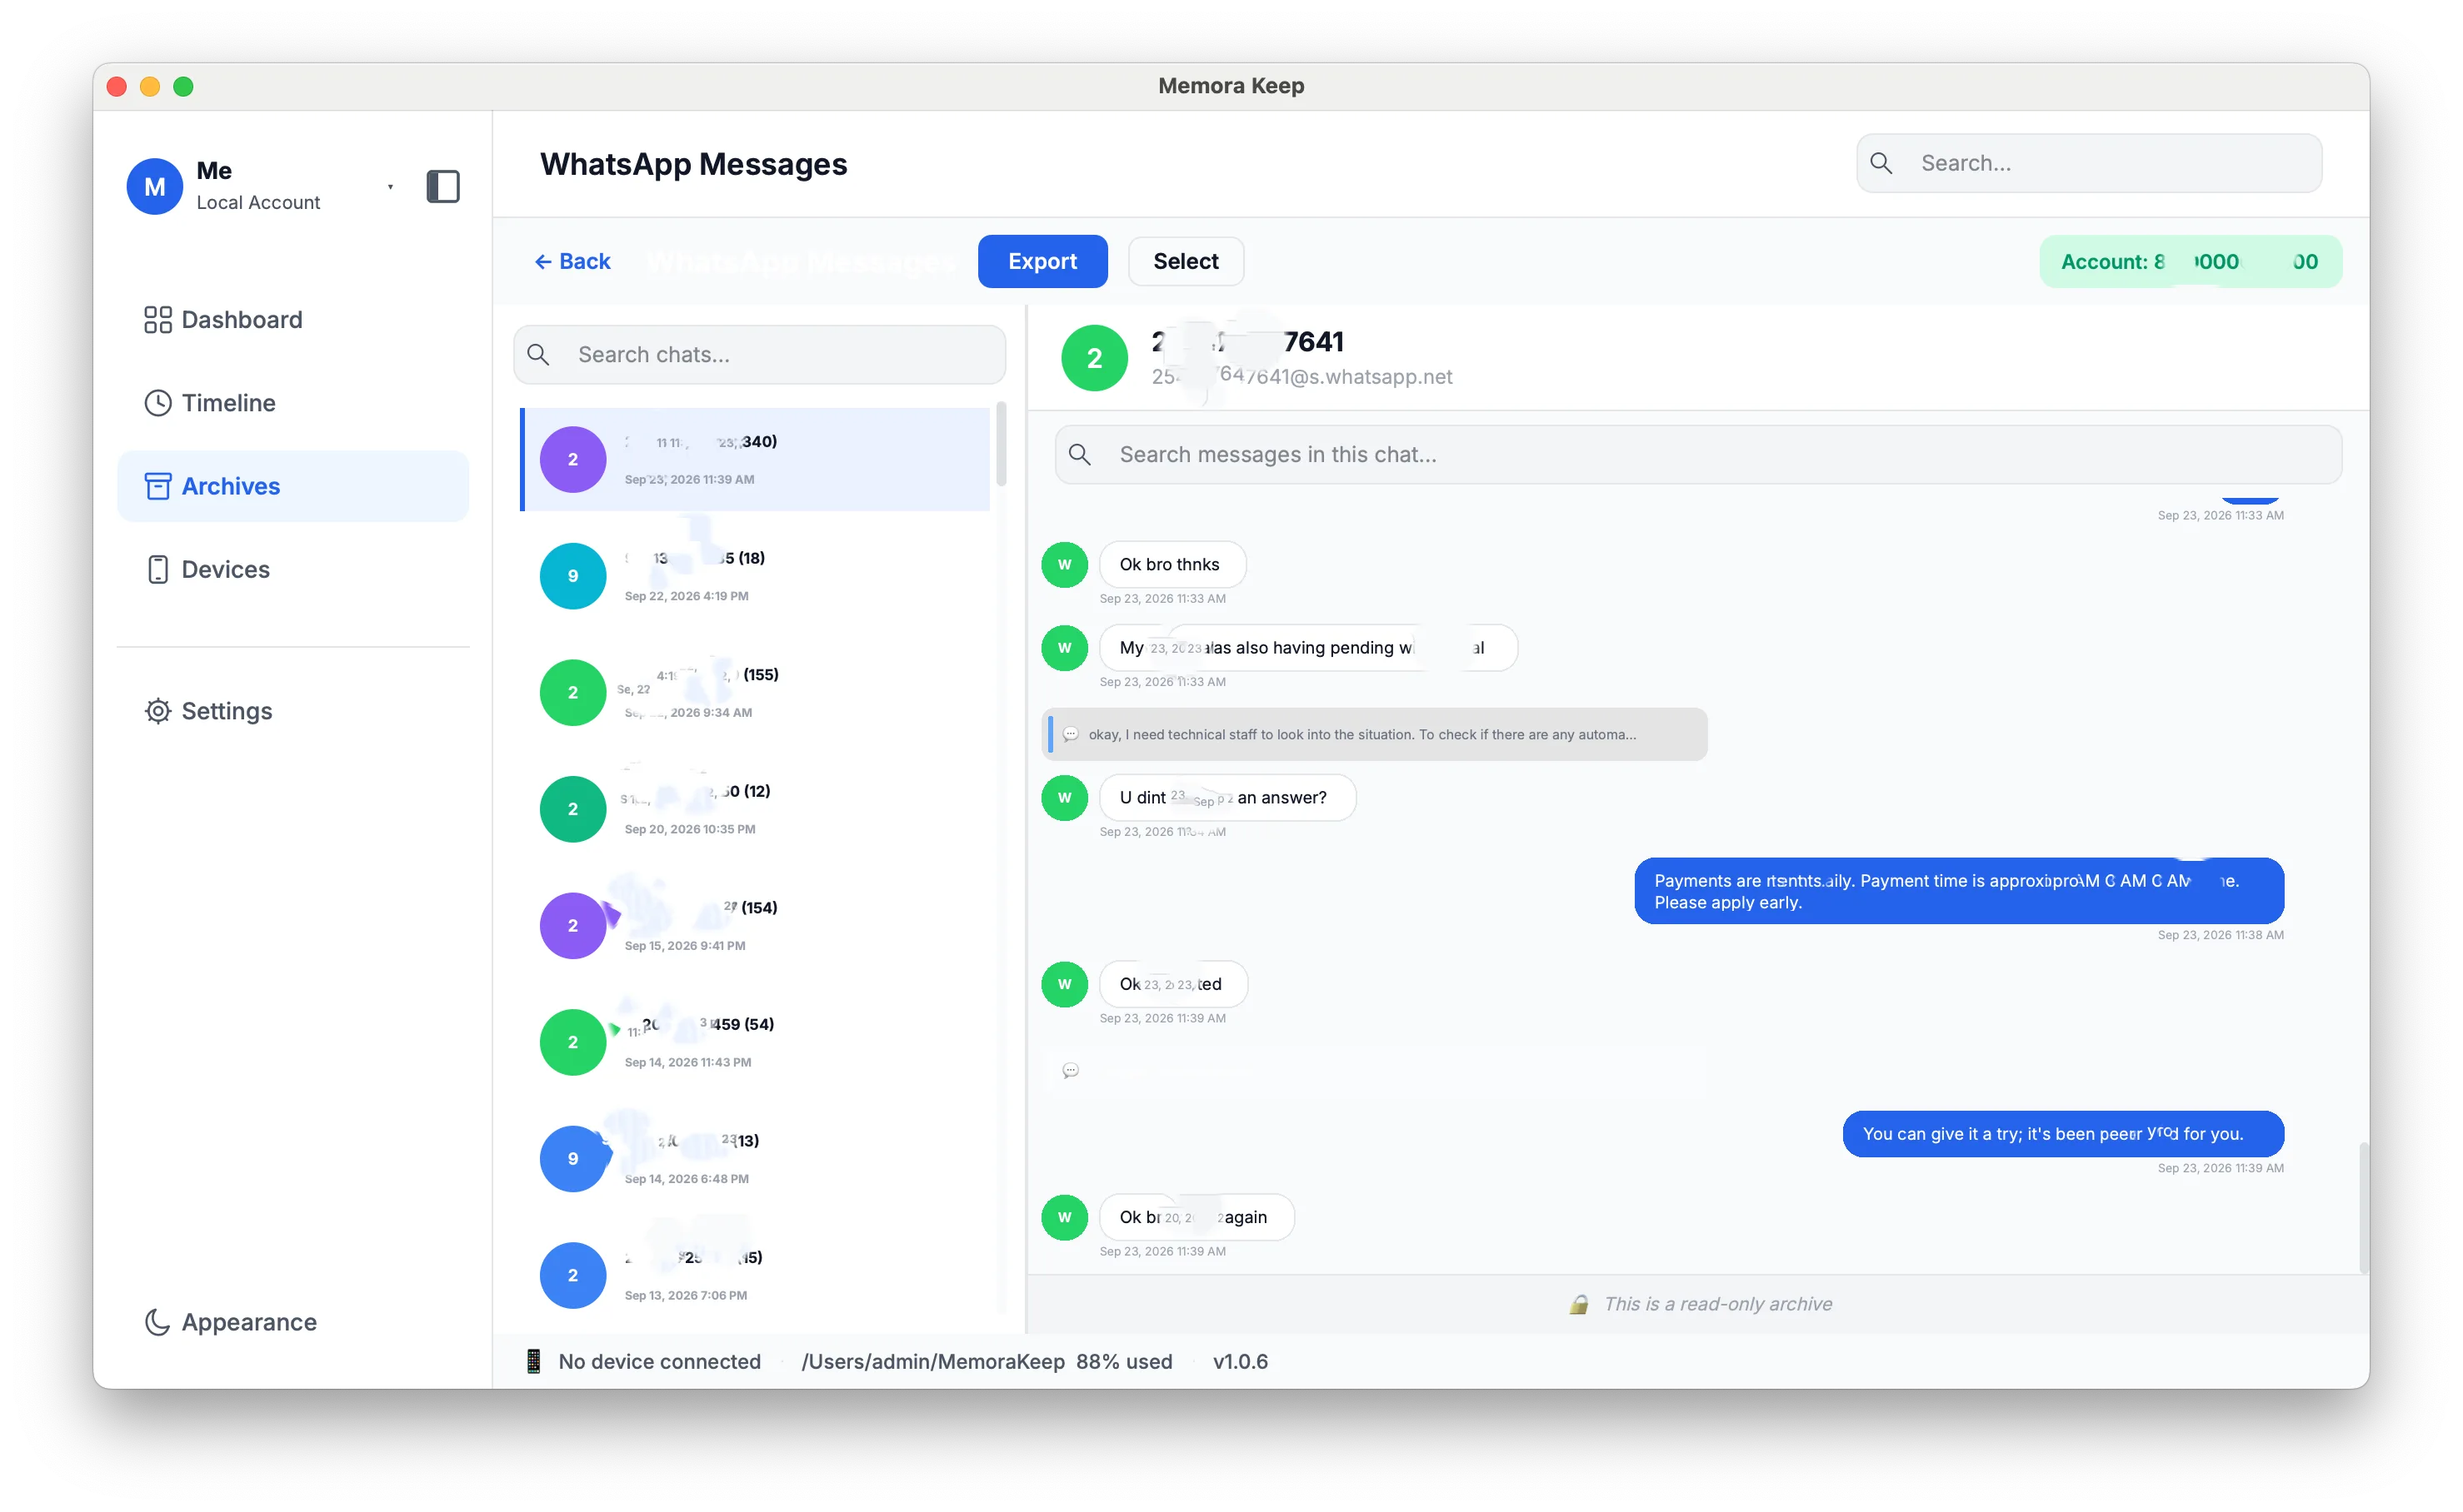Select the chat with (154) messages
The height and width of the screenshot is (1512, 2463).
(x=756, y=925)
